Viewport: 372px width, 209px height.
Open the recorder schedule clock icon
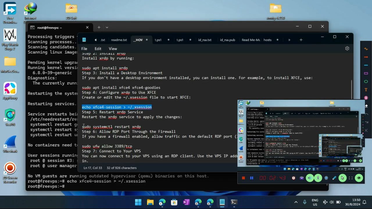click(294, 178)
